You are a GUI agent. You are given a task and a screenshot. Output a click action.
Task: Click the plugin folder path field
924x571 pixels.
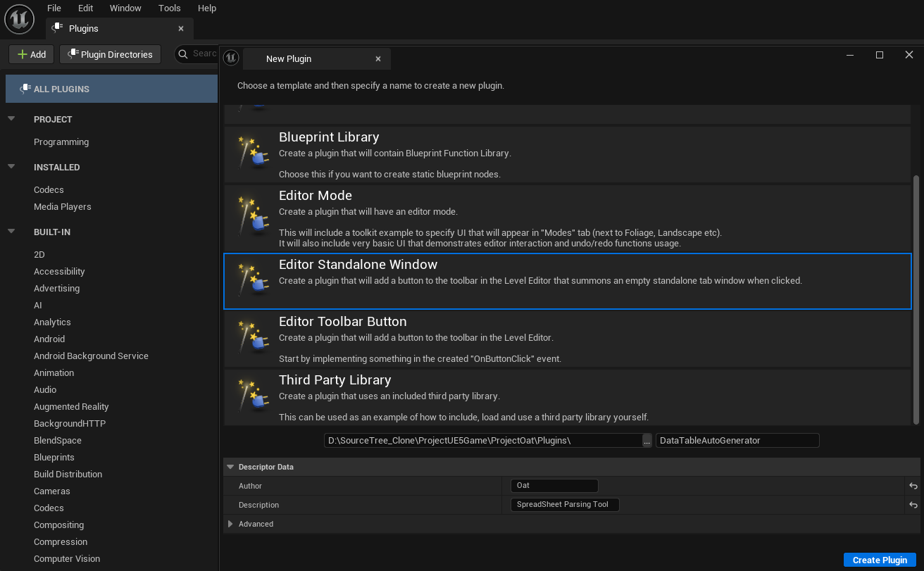(483, 441)
